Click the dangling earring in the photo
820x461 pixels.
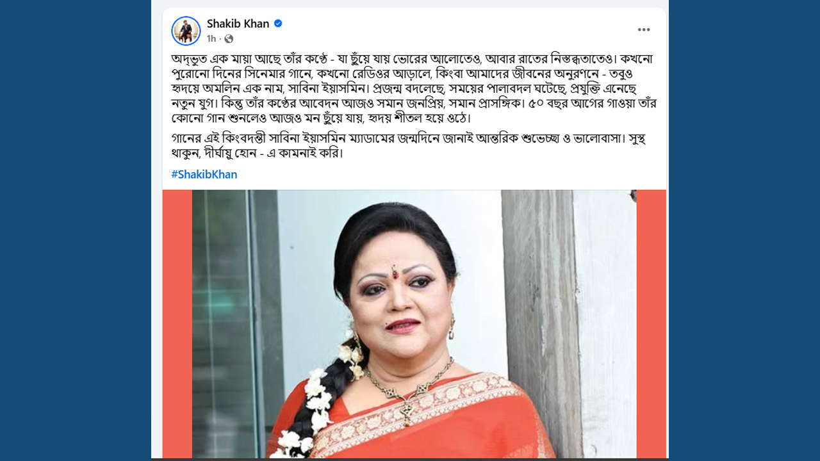pyautogui.click(x=451, y=327)
